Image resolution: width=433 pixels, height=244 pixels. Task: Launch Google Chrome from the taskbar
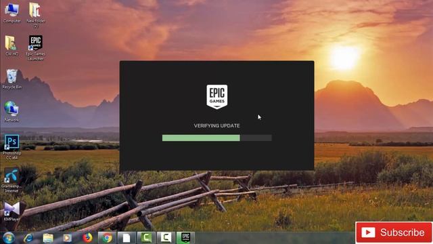click(107, 238)
